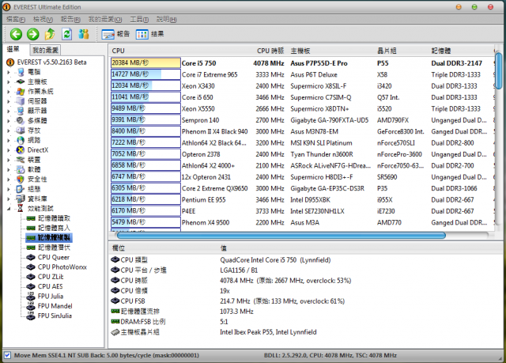Viewport: 506px width, 363px height.
Task: Open the Tools (工具) menu
Action: (x=139, y=19)
